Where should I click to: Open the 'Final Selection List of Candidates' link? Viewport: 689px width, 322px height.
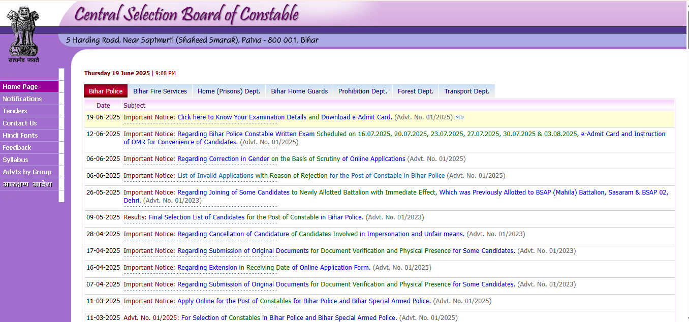pos(197,217)
